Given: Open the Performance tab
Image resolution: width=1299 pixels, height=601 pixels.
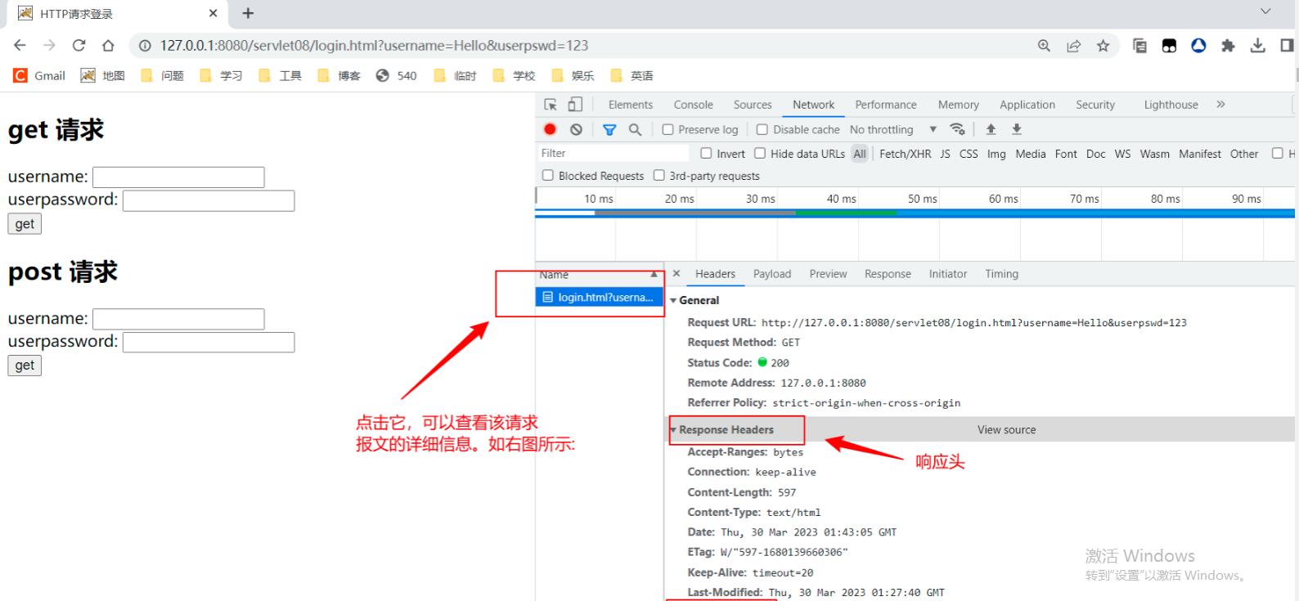Looking at the screenshot, I should [886, 105].
